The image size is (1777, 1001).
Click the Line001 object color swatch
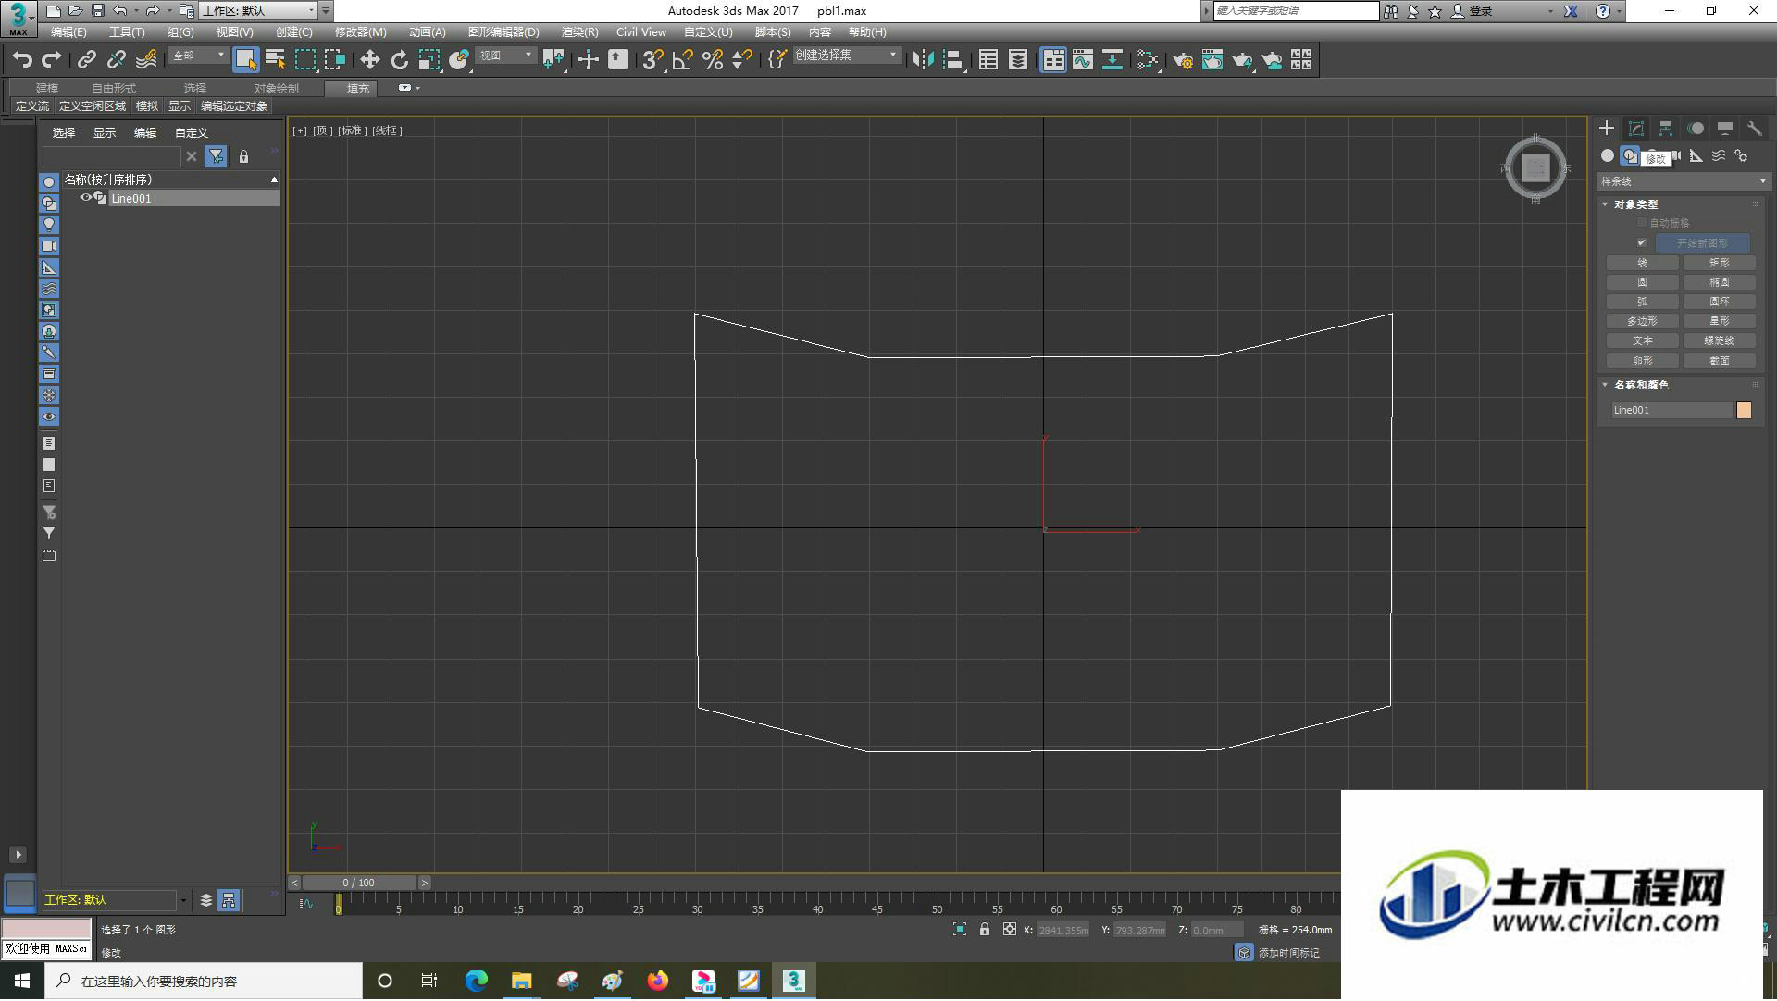click(1744, 410)
